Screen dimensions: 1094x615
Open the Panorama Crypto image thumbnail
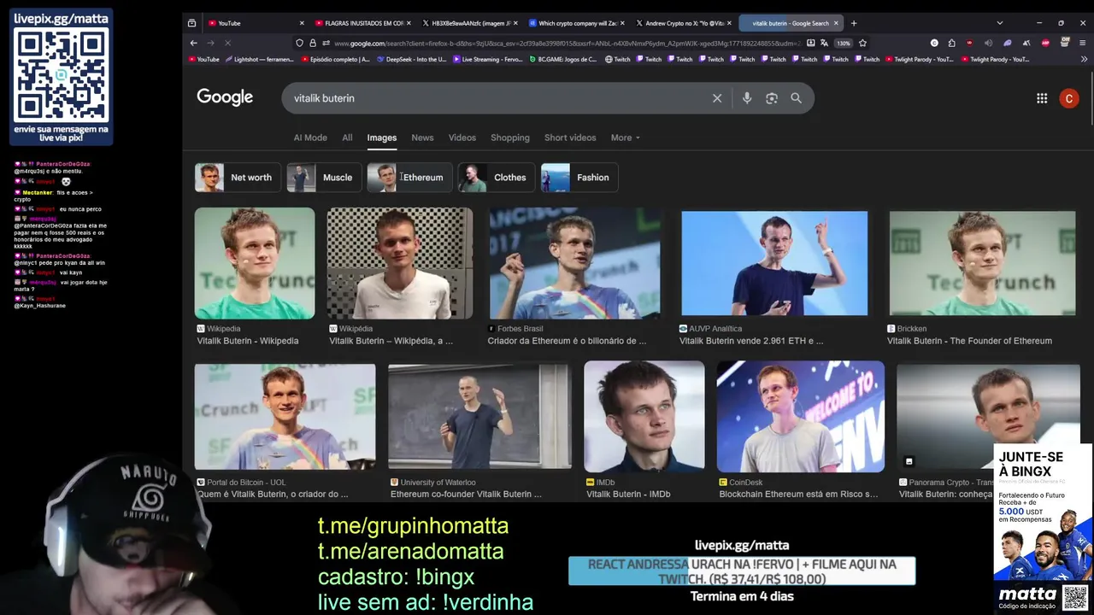pos(989,417)
